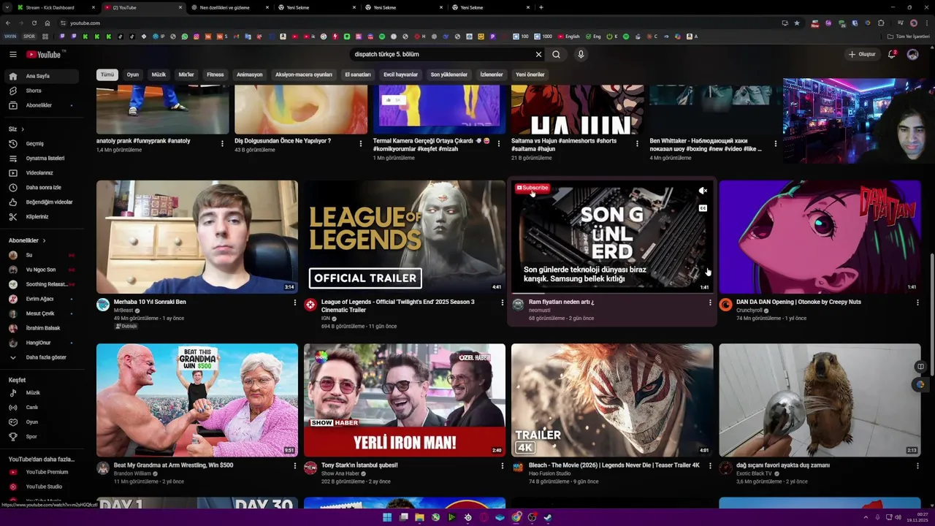Open Steam from the taskbar

click(548, 517)
